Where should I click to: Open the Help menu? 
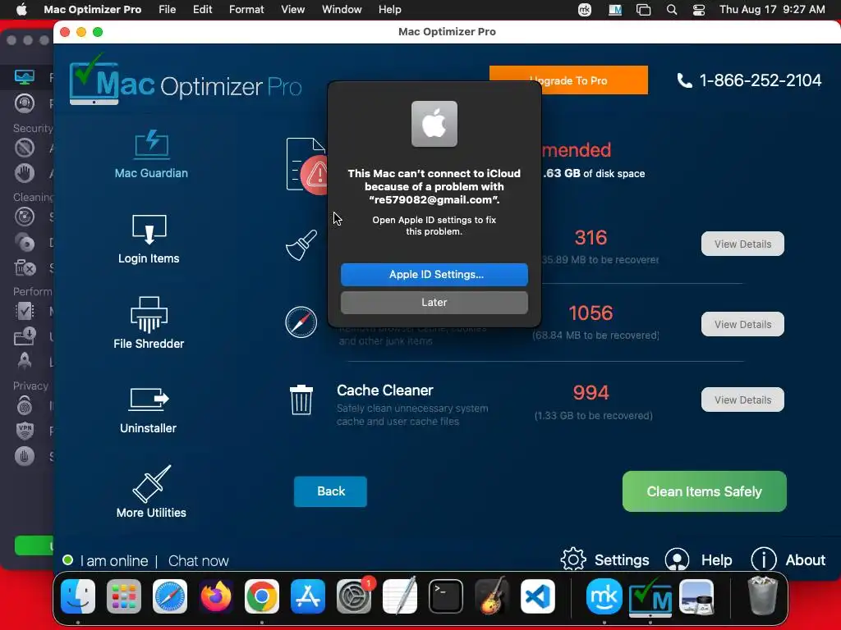click(389, 10)
